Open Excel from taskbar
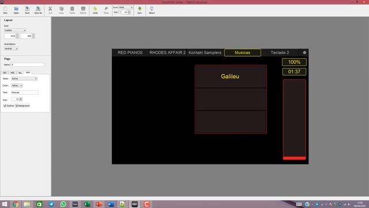Image resolution: width=369 pixels, height=208 pixels. pyautogui.click(x=87, y=204)
